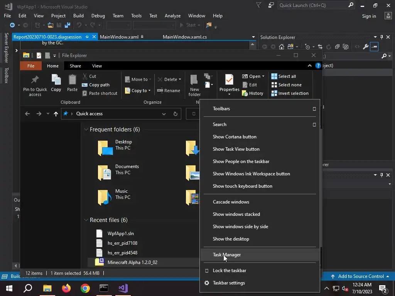Switch to MainWindow.xaml.cs tab
Viewport: 395px width, 296px height.
point(185,37)
